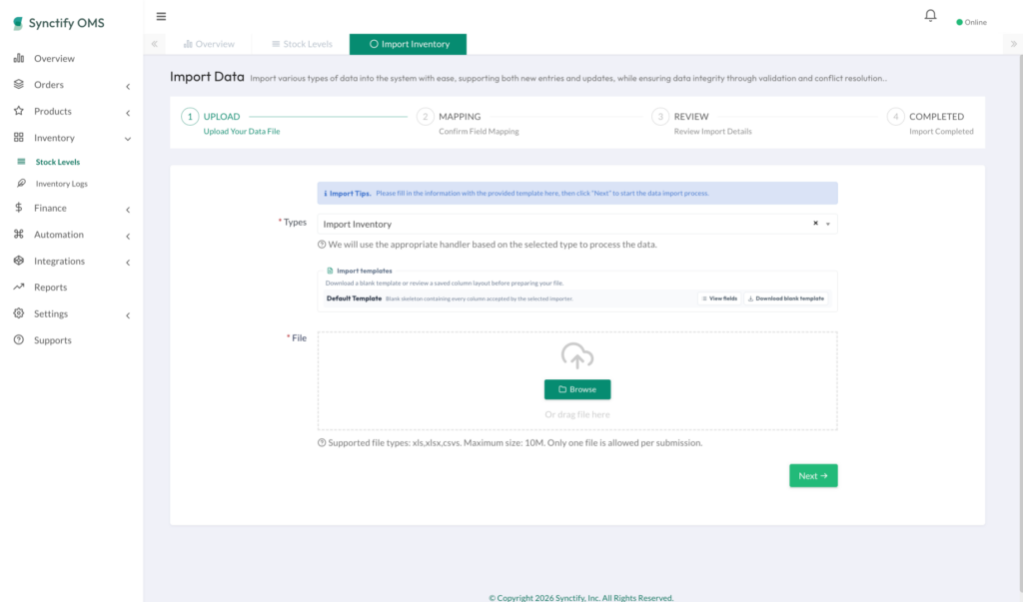Expand the Integrations submenu chevron

click(128, 263)
